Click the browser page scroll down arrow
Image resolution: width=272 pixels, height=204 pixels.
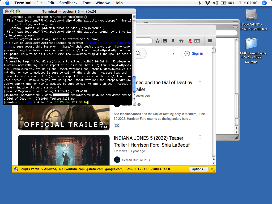pos(214,163)
